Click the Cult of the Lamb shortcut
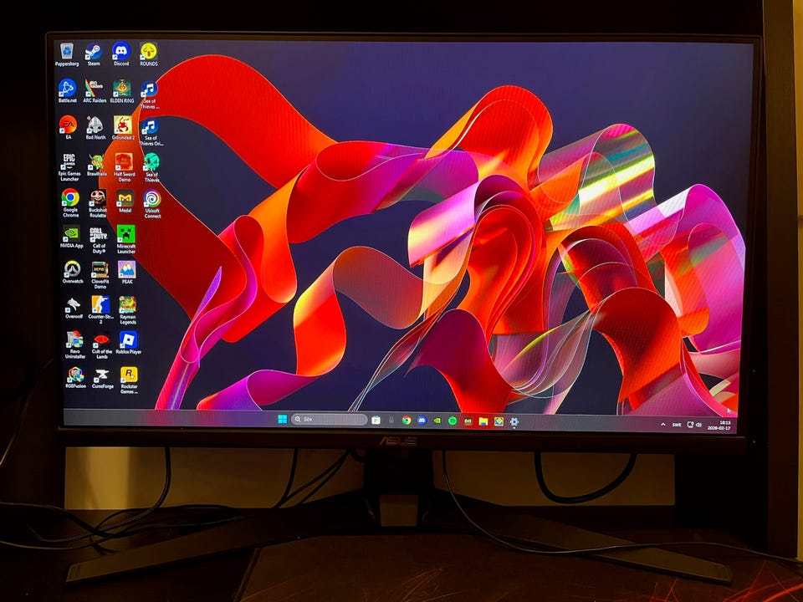This screenshot has width=803, height=602. (101, 345)
